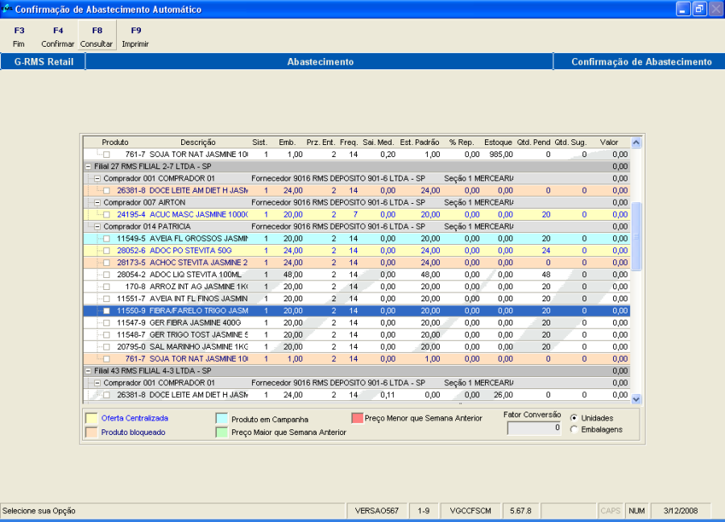Click the Produto em Campanha cyan swatch

click(x=222, y=419)
